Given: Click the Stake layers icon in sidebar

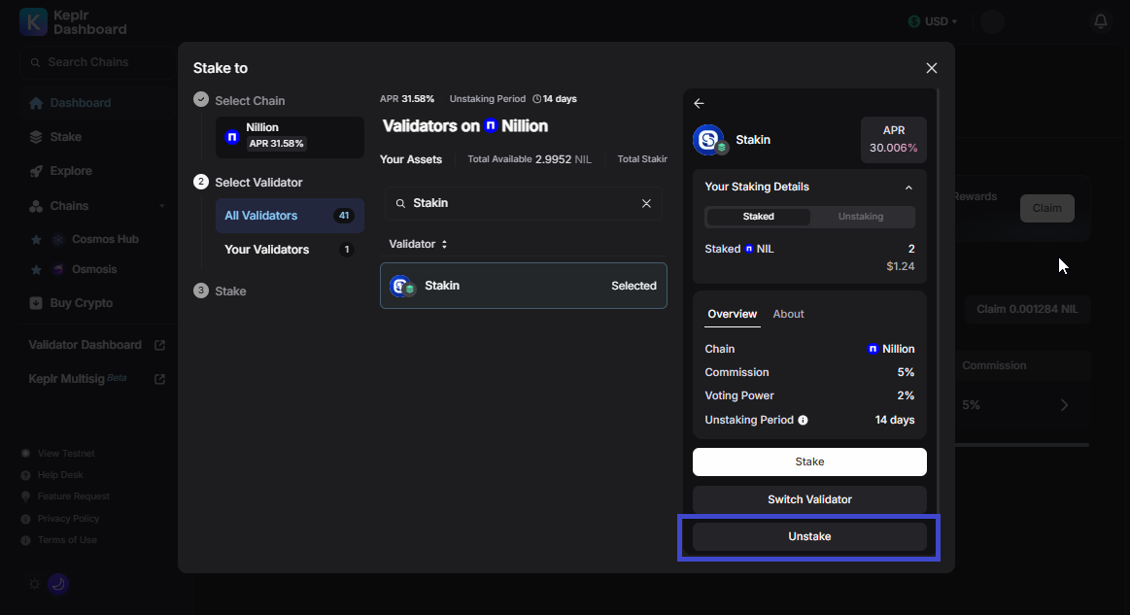Looking at the screenshot, I should (36, 137).
